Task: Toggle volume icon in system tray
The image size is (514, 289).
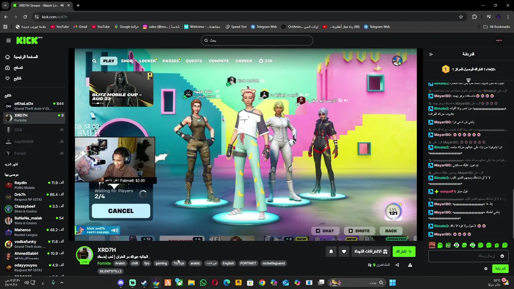Action: click(27, 283)
